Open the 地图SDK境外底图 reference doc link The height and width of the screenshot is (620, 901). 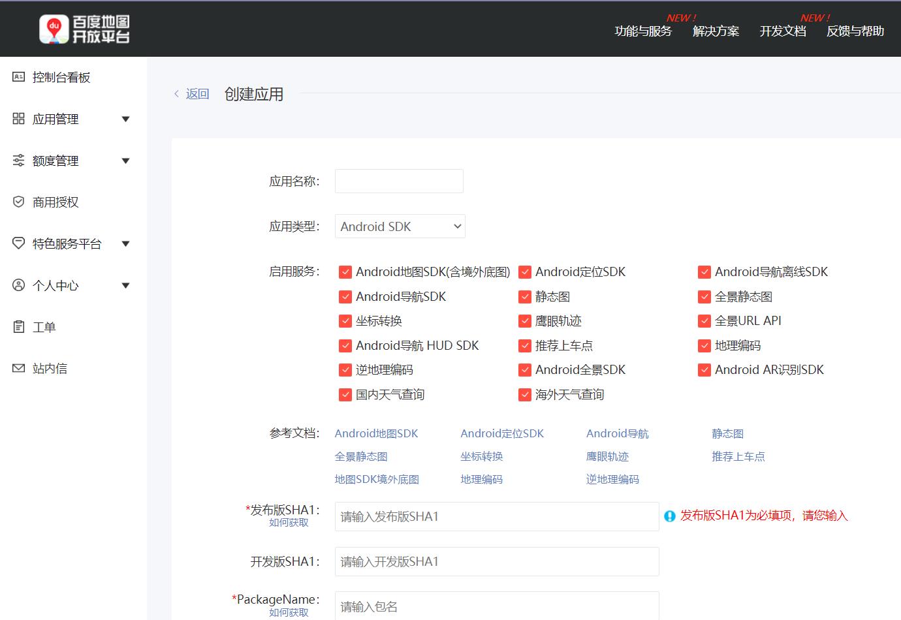[377, 479]
